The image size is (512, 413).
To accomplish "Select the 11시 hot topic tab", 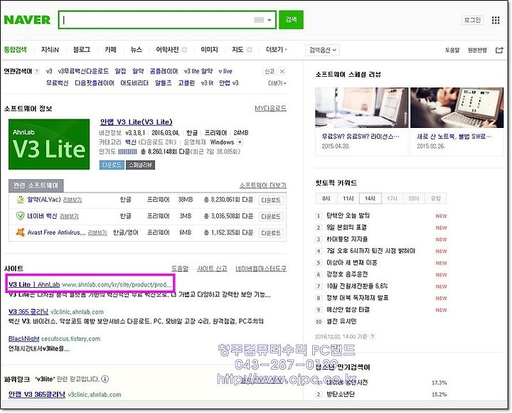I will (x=348, y=198).
